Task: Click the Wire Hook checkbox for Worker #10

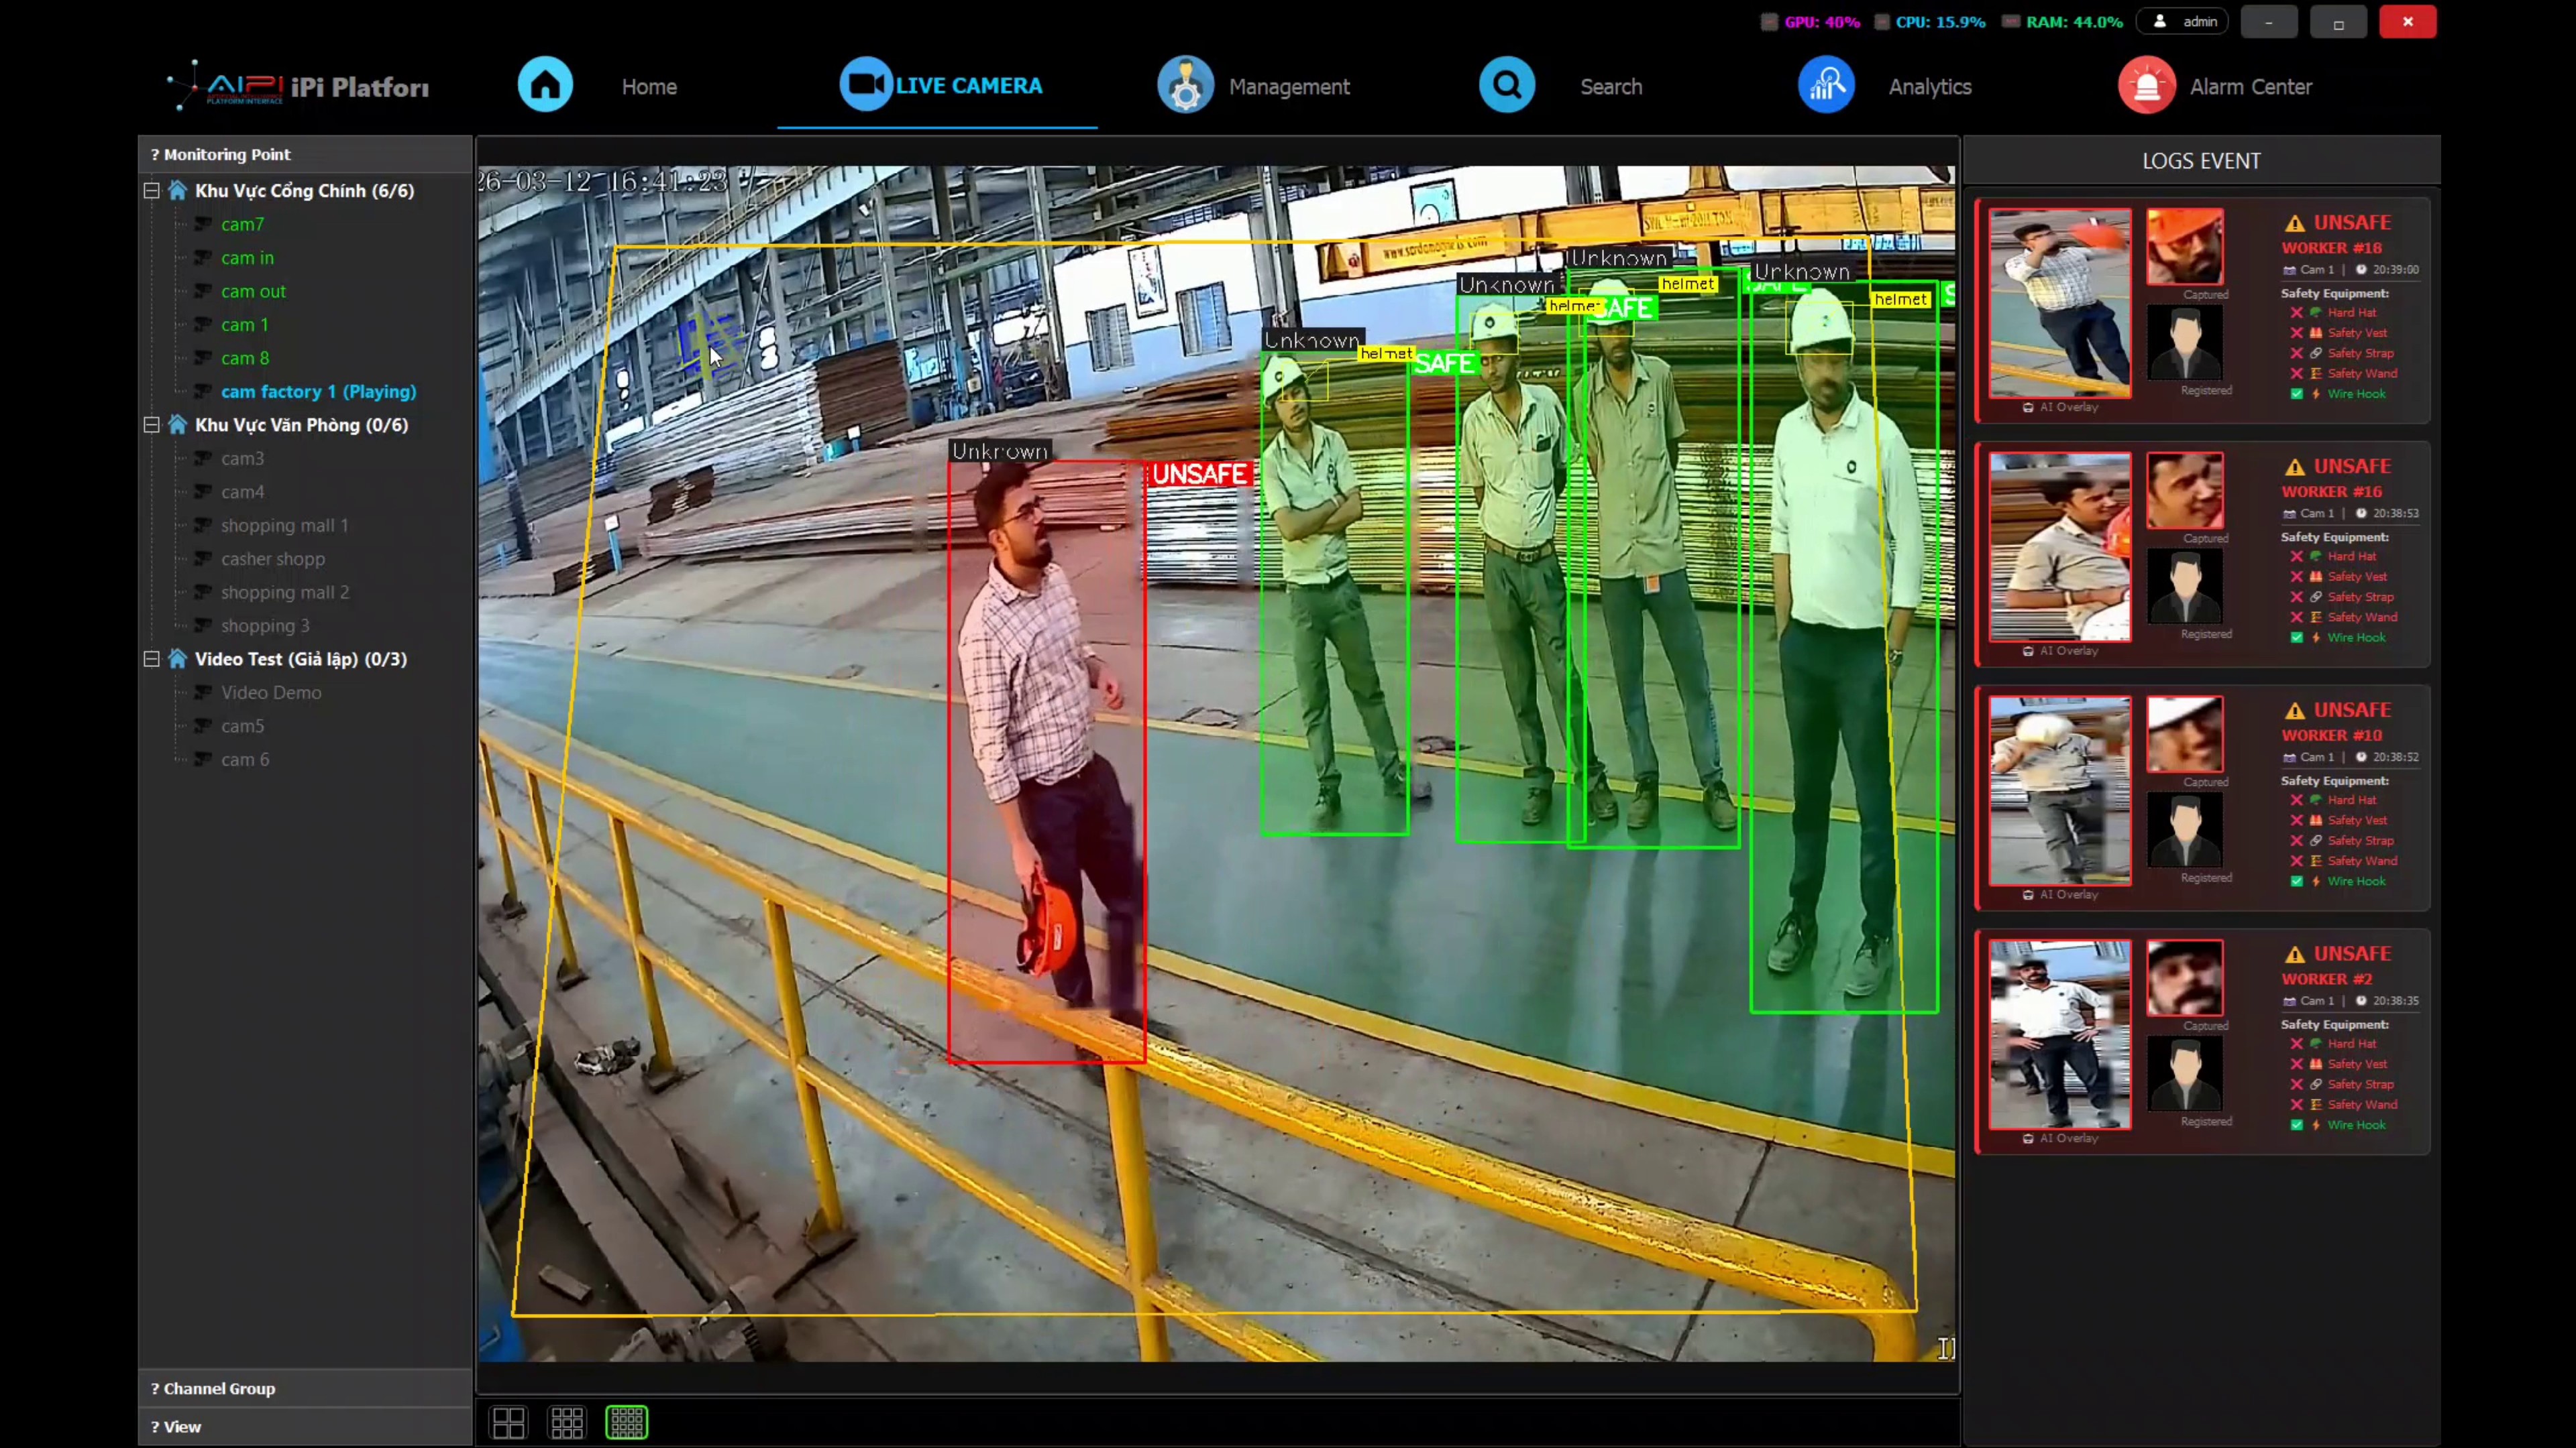Action: pyautogui.click(x=2297, y=882)
